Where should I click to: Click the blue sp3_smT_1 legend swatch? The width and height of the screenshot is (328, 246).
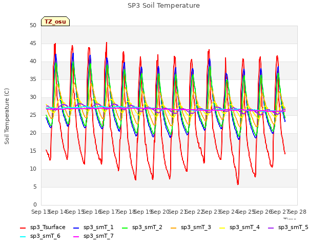coord(76,228)
